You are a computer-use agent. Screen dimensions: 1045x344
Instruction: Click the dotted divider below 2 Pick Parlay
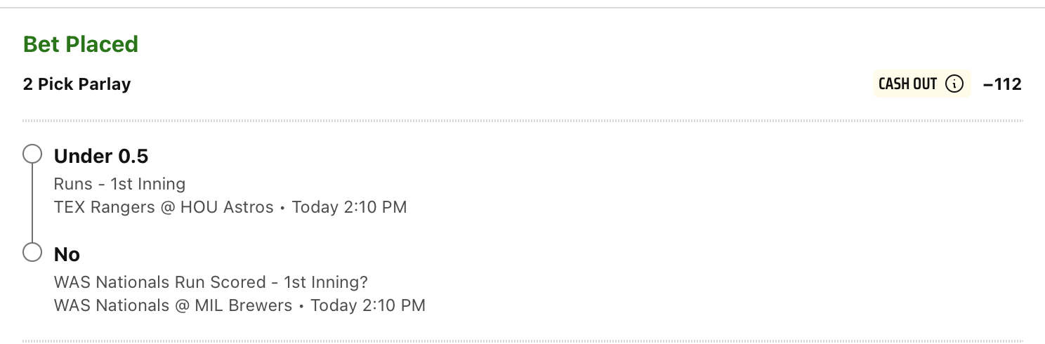pyautogui.click(x=522, y=121)
